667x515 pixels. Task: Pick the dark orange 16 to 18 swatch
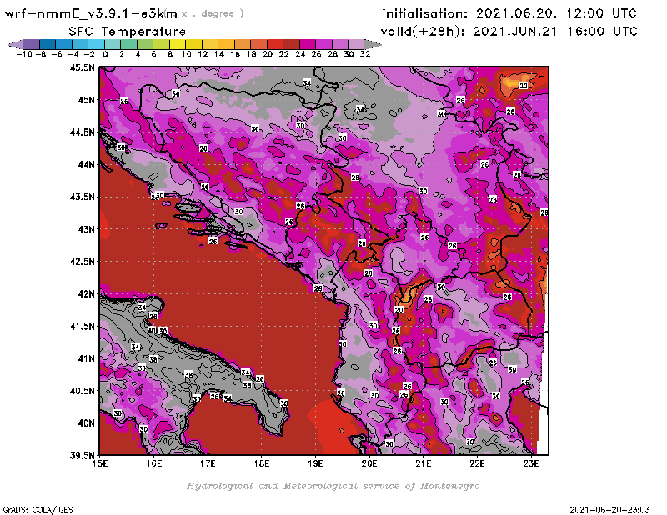(x=243, y=44)
